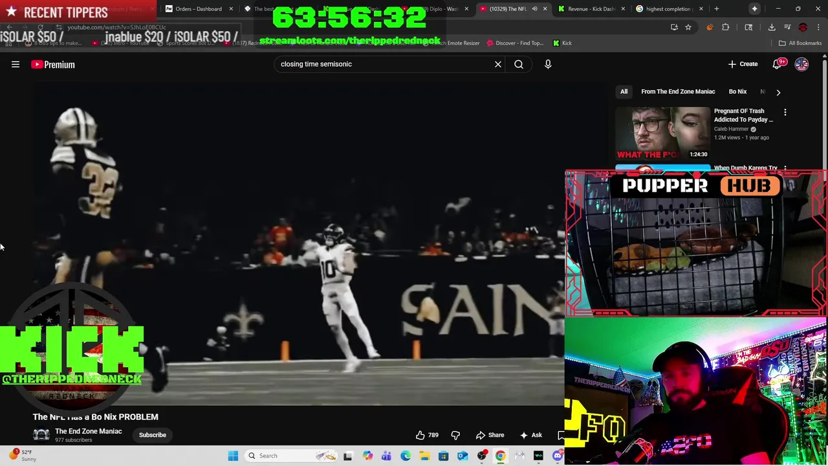Open the Windows Start menu
Screen dimensions: 828x466
pyautogui.click(x=233, y=456)
